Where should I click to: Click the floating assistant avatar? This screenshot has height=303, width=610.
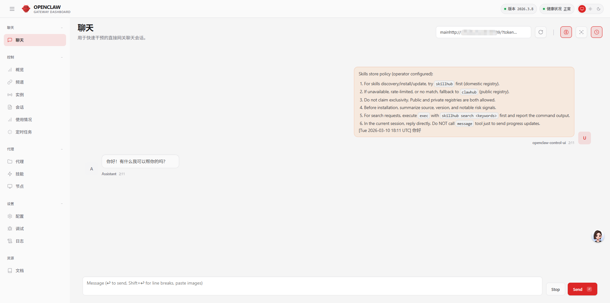598,236
